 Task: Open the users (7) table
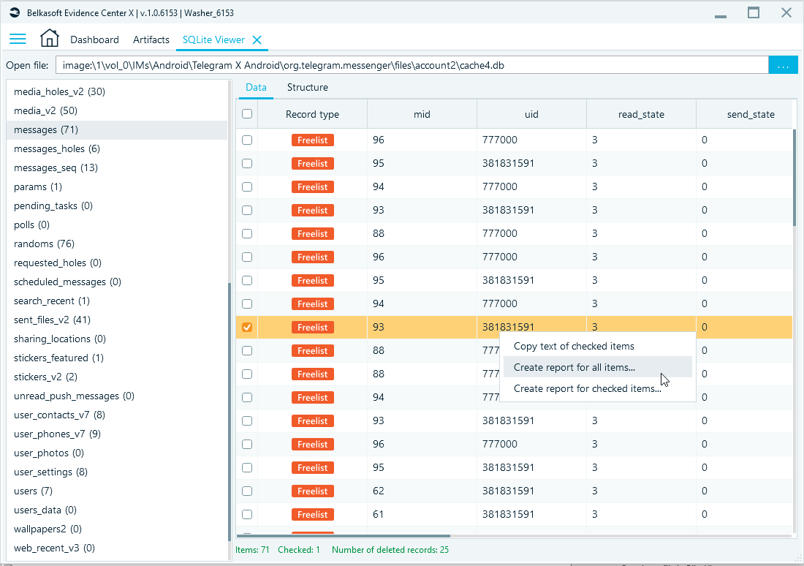point(116,491)
